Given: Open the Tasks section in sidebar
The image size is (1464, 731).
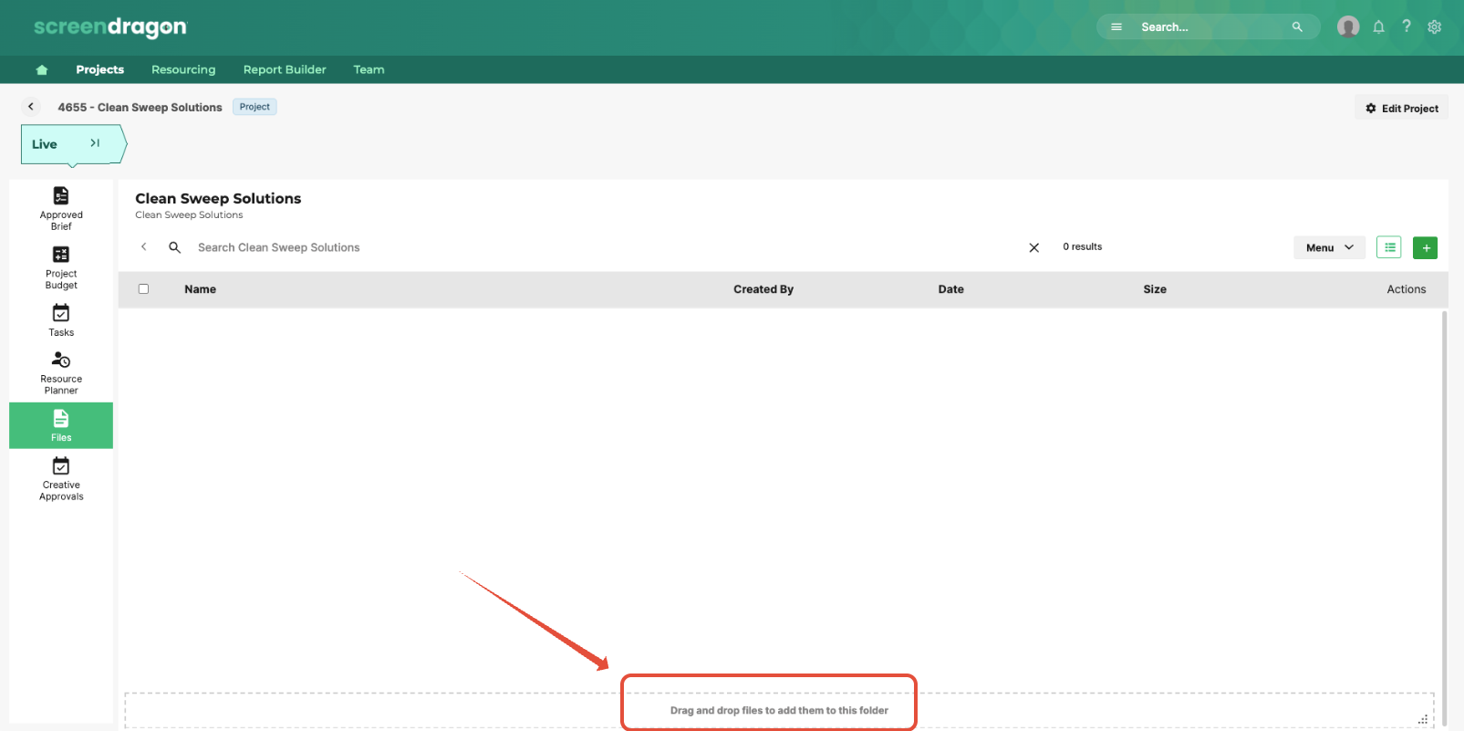Looking at the screenshot, I should (61, 320).
